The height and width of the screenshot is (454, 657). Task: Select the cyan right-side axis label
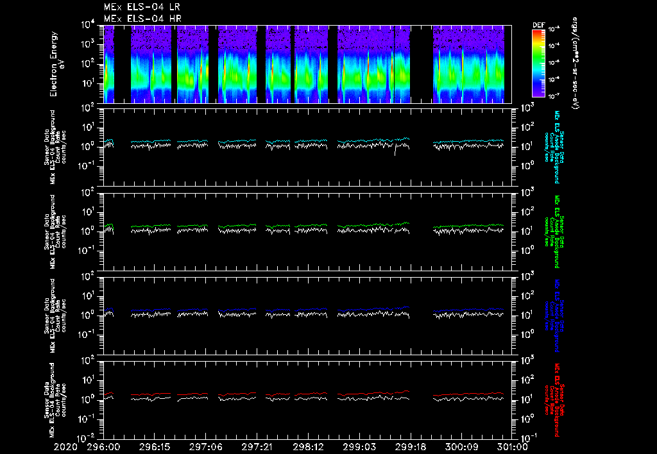pyautogui.click(x=554, y=147)
